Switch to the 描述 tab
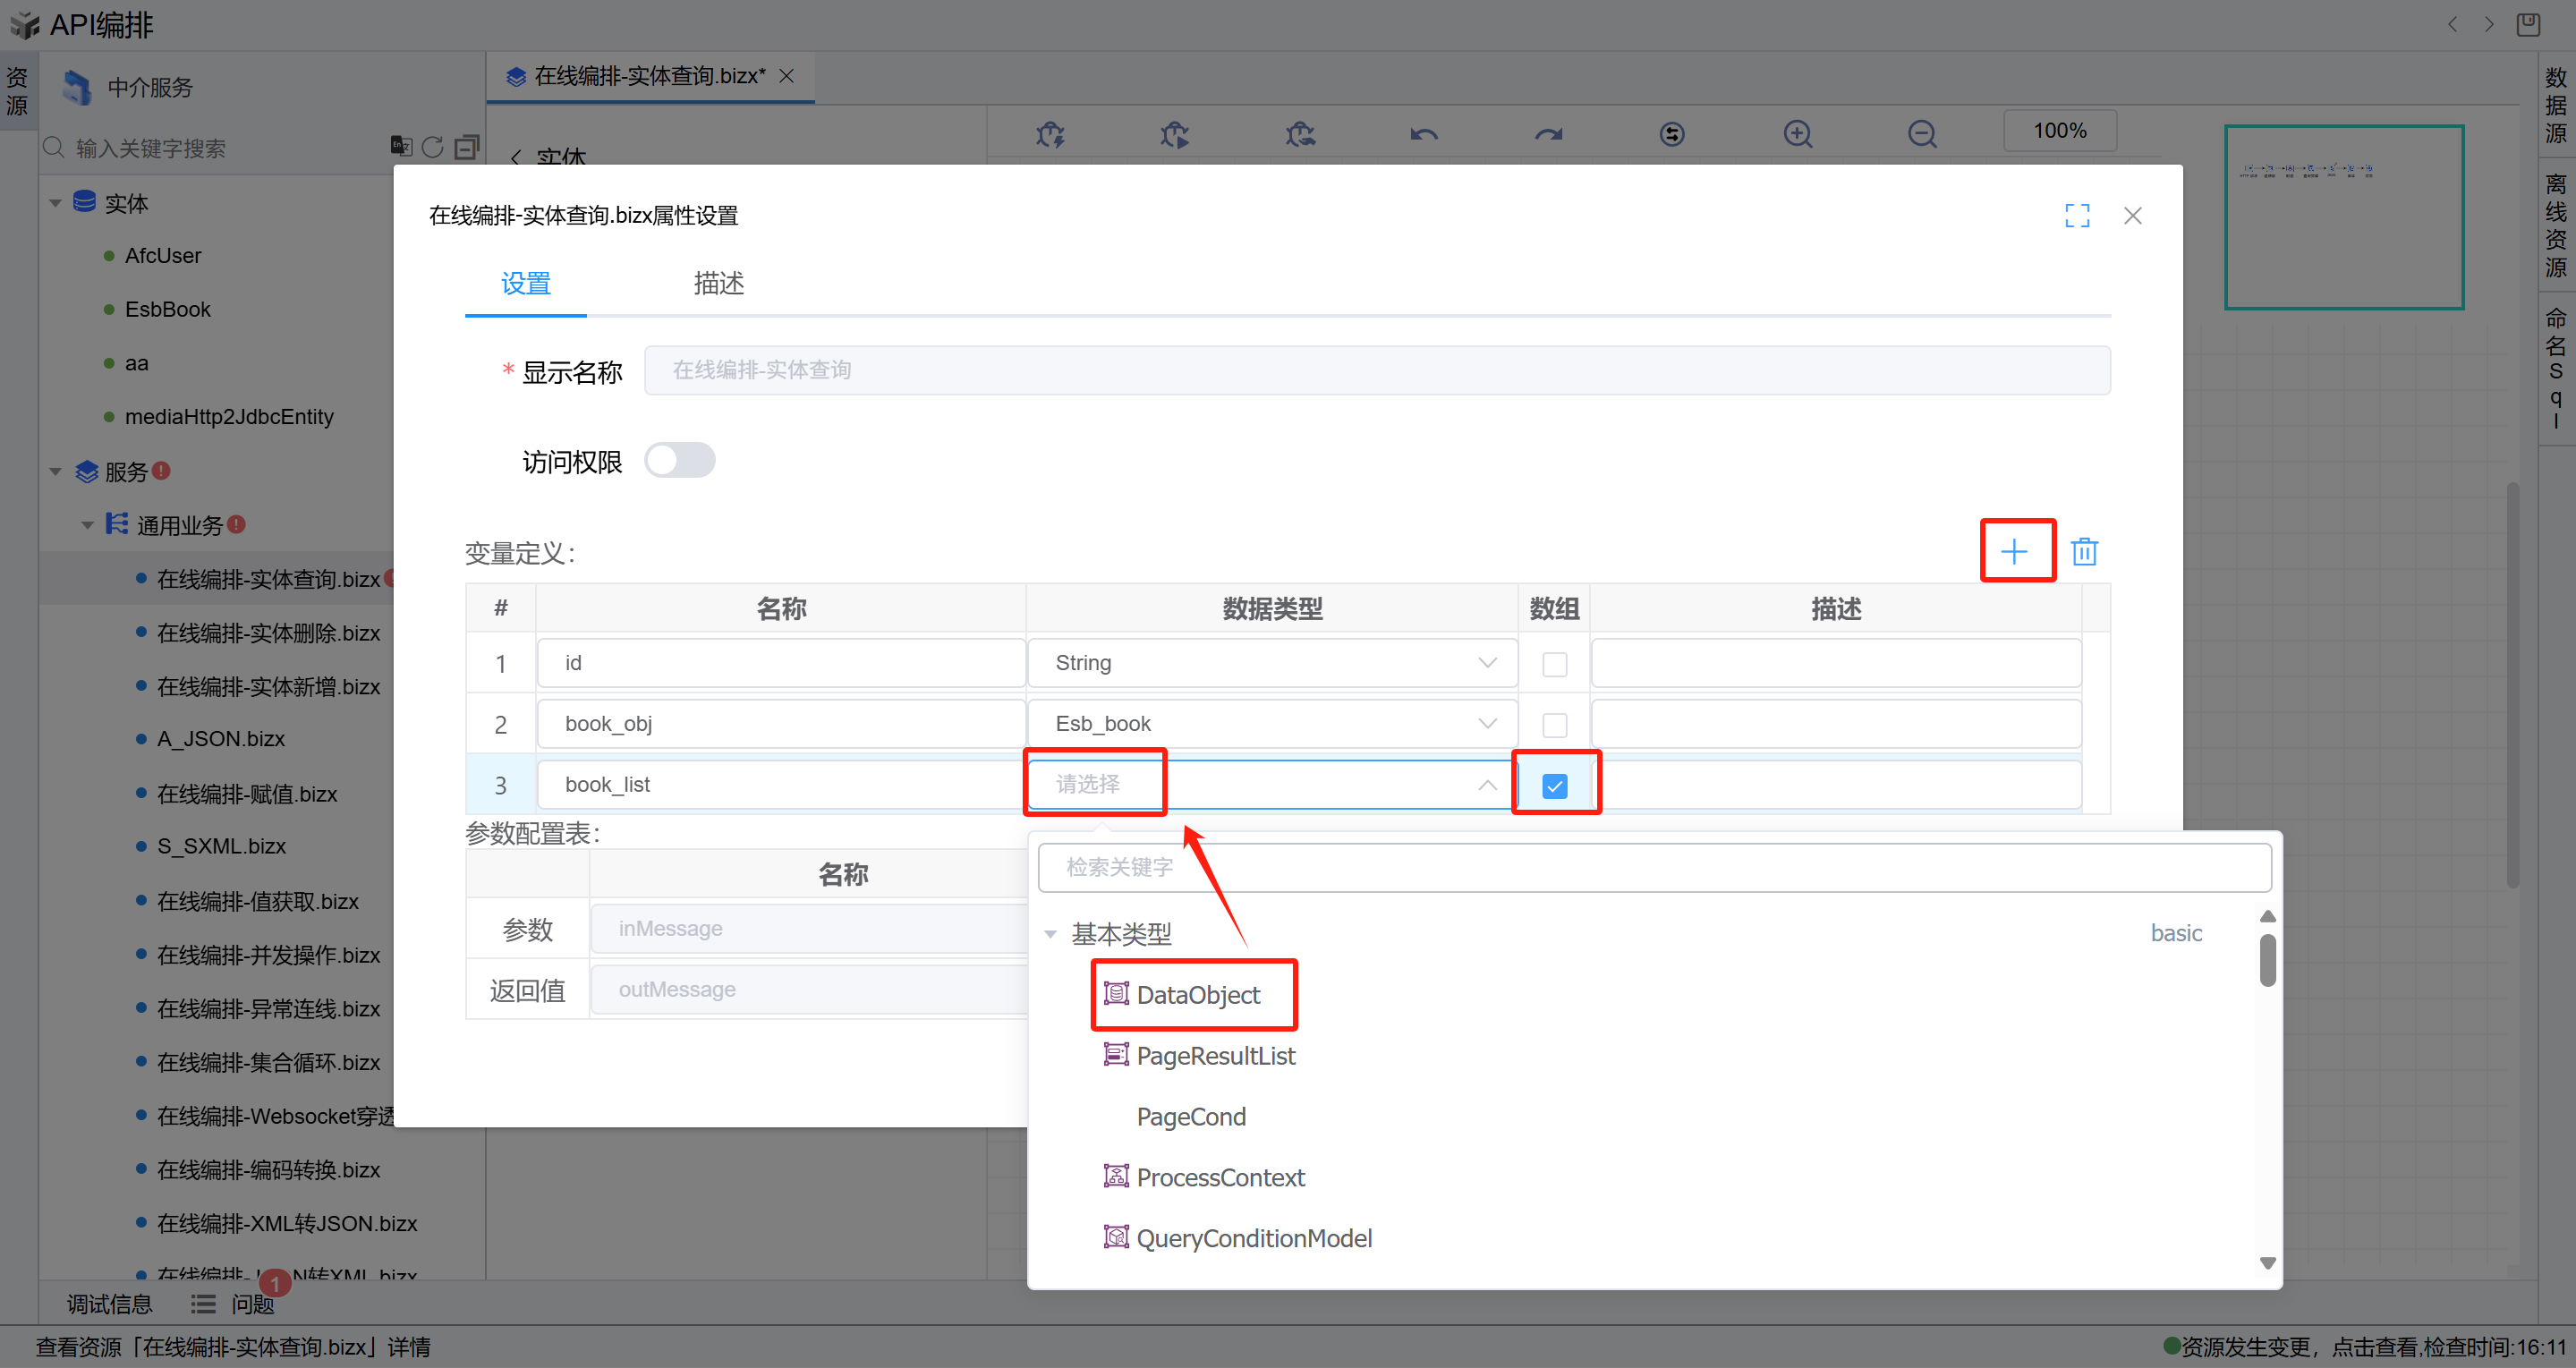Image resolution: width=2576 pixels, height=1368 pixels. pos(718,284)
